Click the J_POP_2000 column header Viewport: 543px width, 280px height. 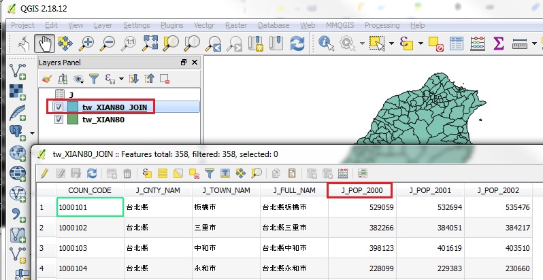point(362,190)
